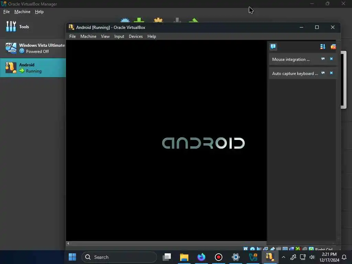Click the Android VM window title bar icon
Screen dimensions: 352x264
click(71, 27)
